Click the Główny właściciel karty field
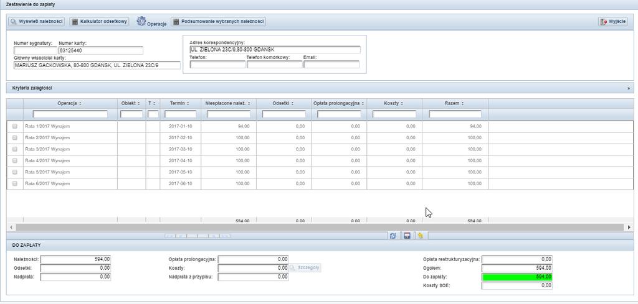Image resolution: width=638 pixels, height=304 pixels. pos(97,65)
